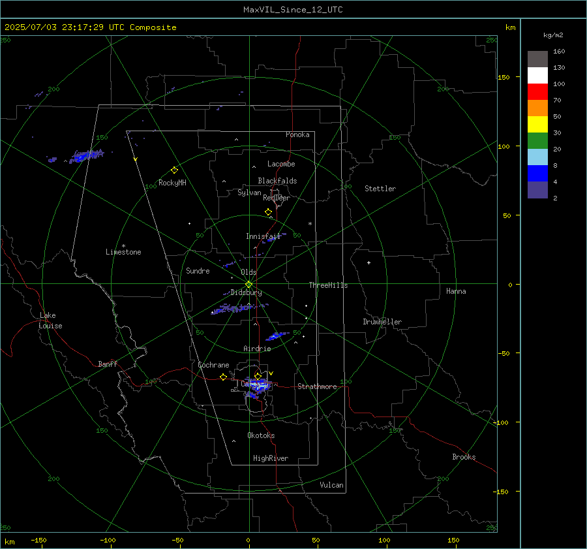Click the Didsbury town label
This screenshot has width=587, height=549.
246,292
